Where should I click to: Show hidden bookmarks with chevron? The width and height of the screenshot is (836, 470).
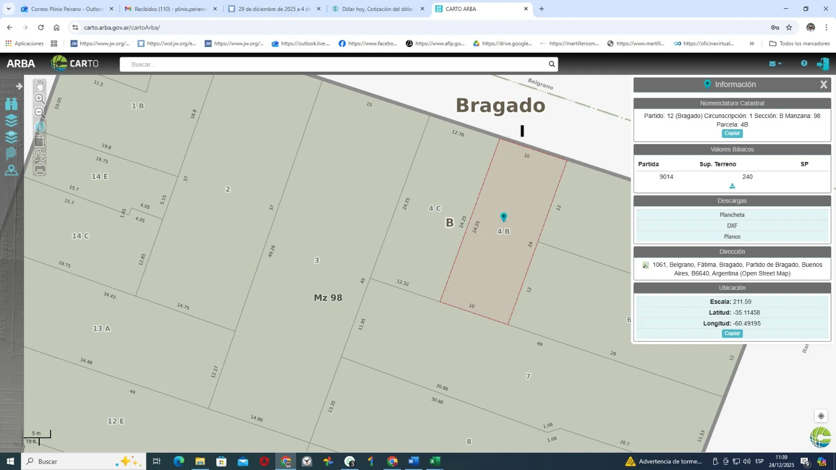(x=751, y=43)
